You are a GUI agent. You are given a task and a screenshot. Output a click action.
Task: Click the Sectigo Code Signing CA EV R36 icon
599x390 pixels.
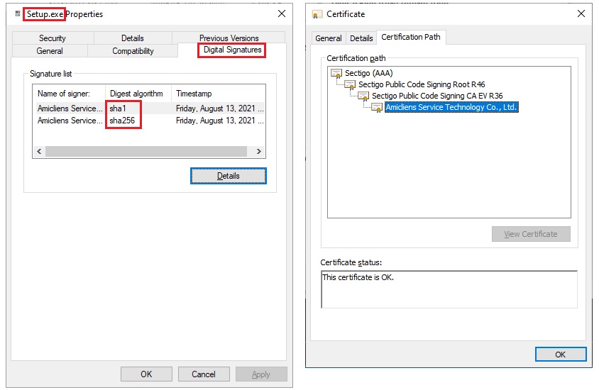click(363, 96)
